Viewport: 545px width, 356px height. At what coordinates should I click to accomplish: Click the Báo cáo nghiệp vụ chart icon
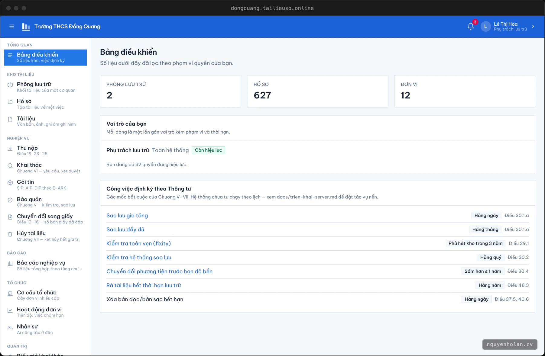(10, 264)
